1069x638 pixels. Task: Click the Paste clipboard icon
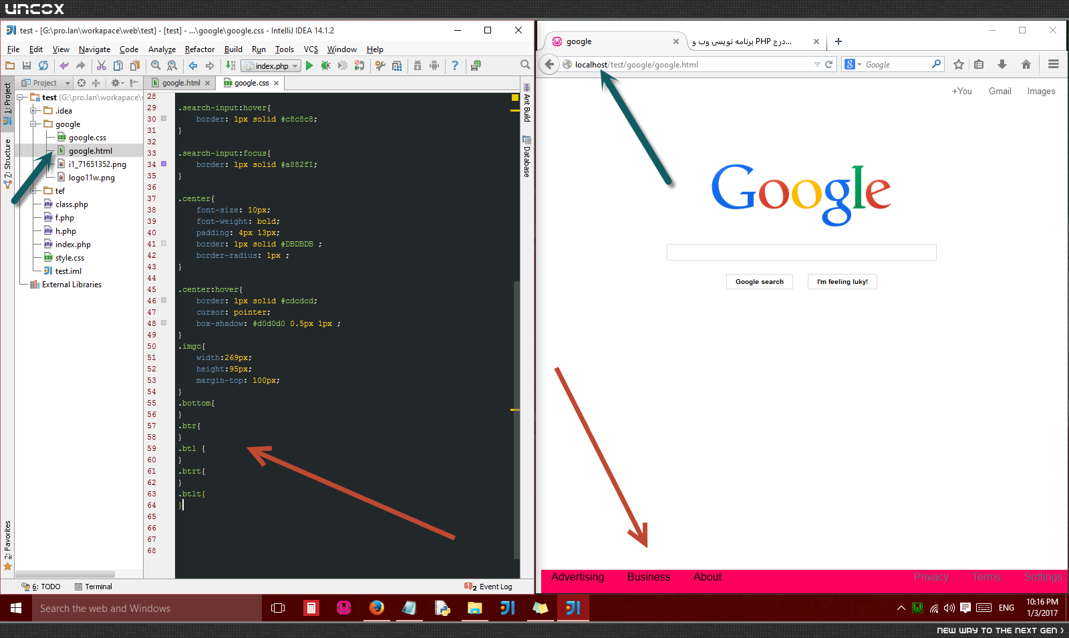click(x=135, y=65)
